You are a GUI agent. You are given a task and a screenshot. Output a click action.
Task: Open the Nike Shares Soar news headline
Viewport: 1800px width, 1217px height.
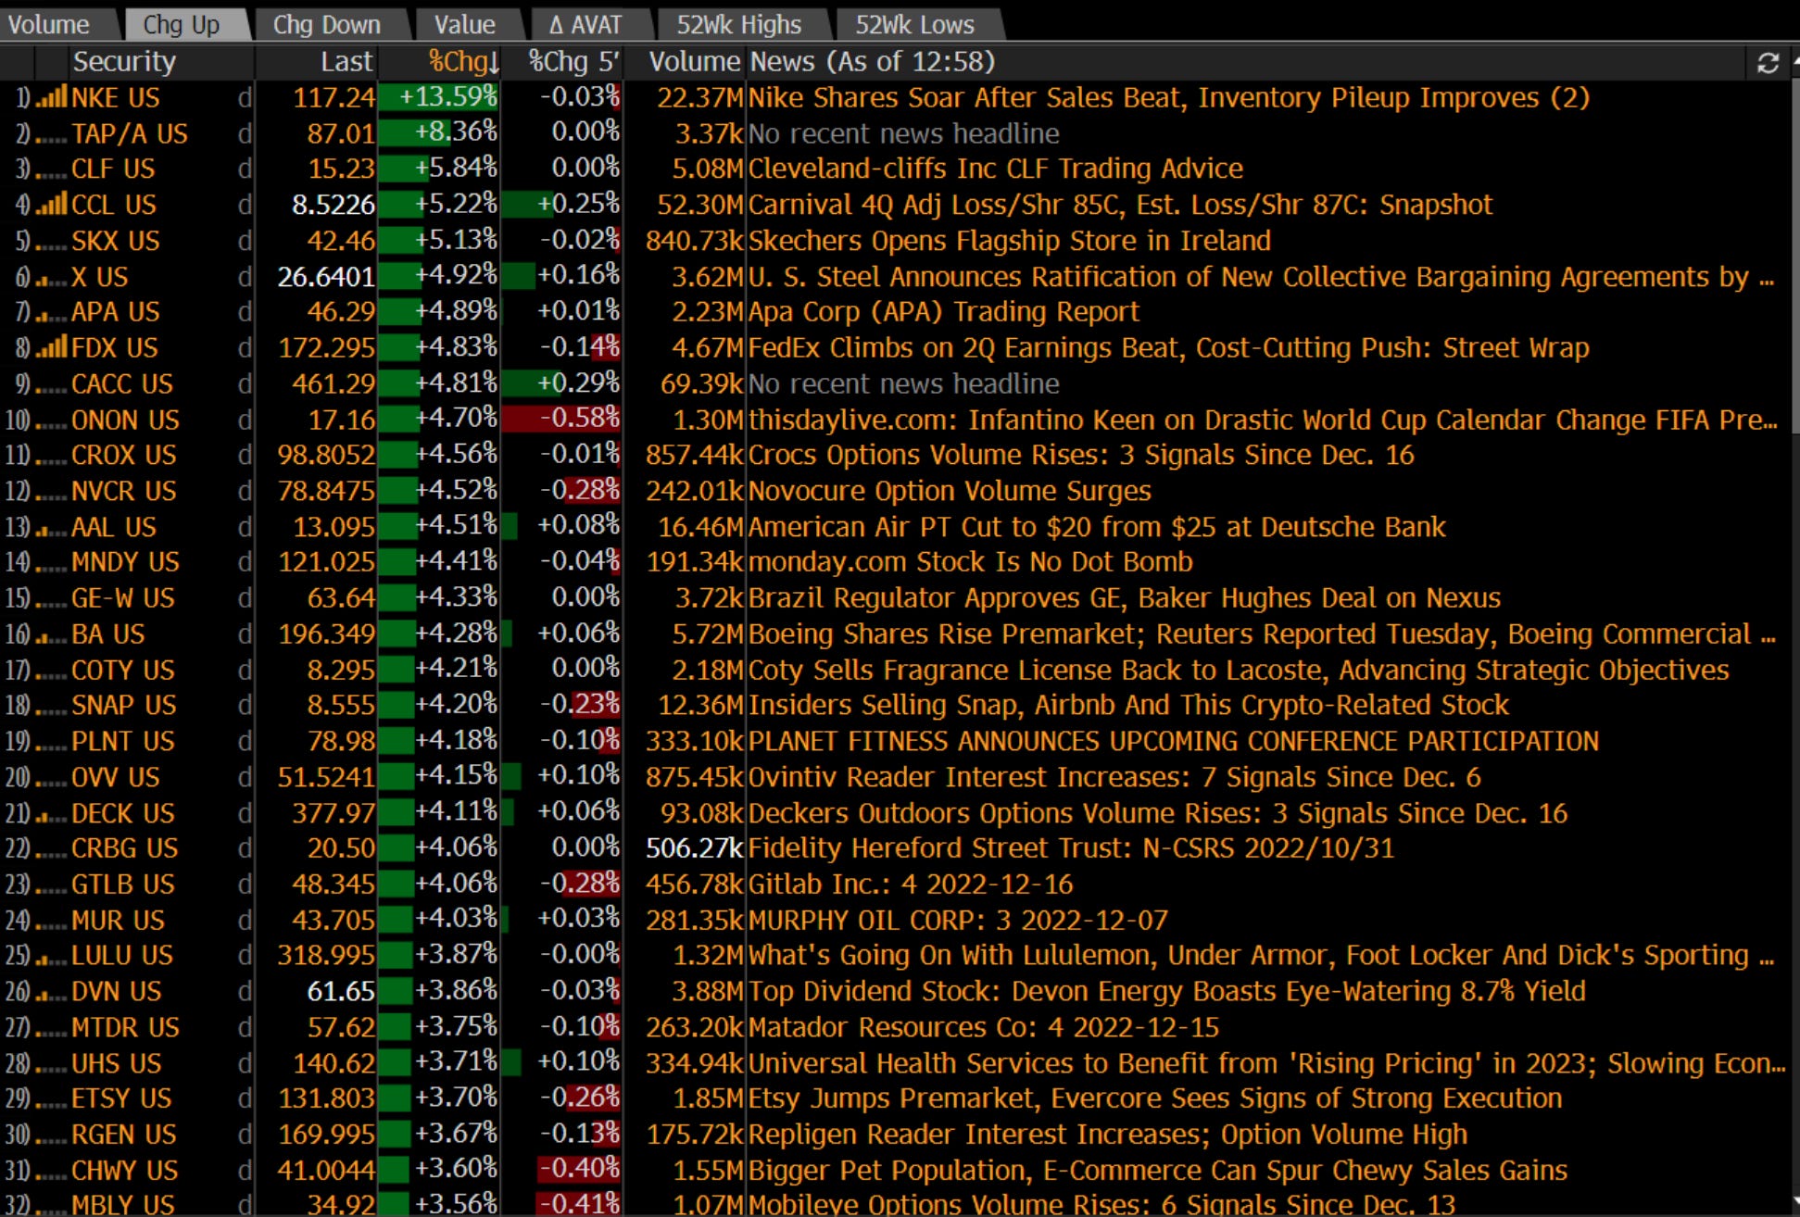(1168, 97)
